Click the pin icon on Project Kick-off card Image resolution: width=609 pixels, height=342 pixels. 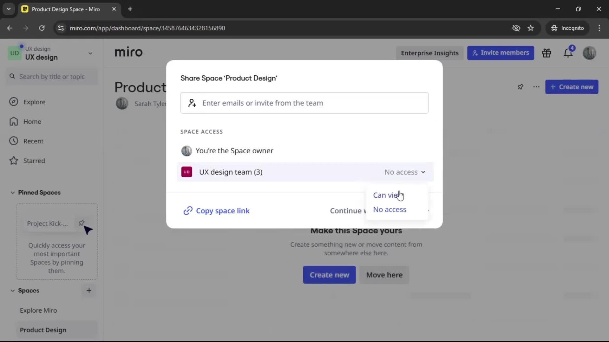pos(81,223)
